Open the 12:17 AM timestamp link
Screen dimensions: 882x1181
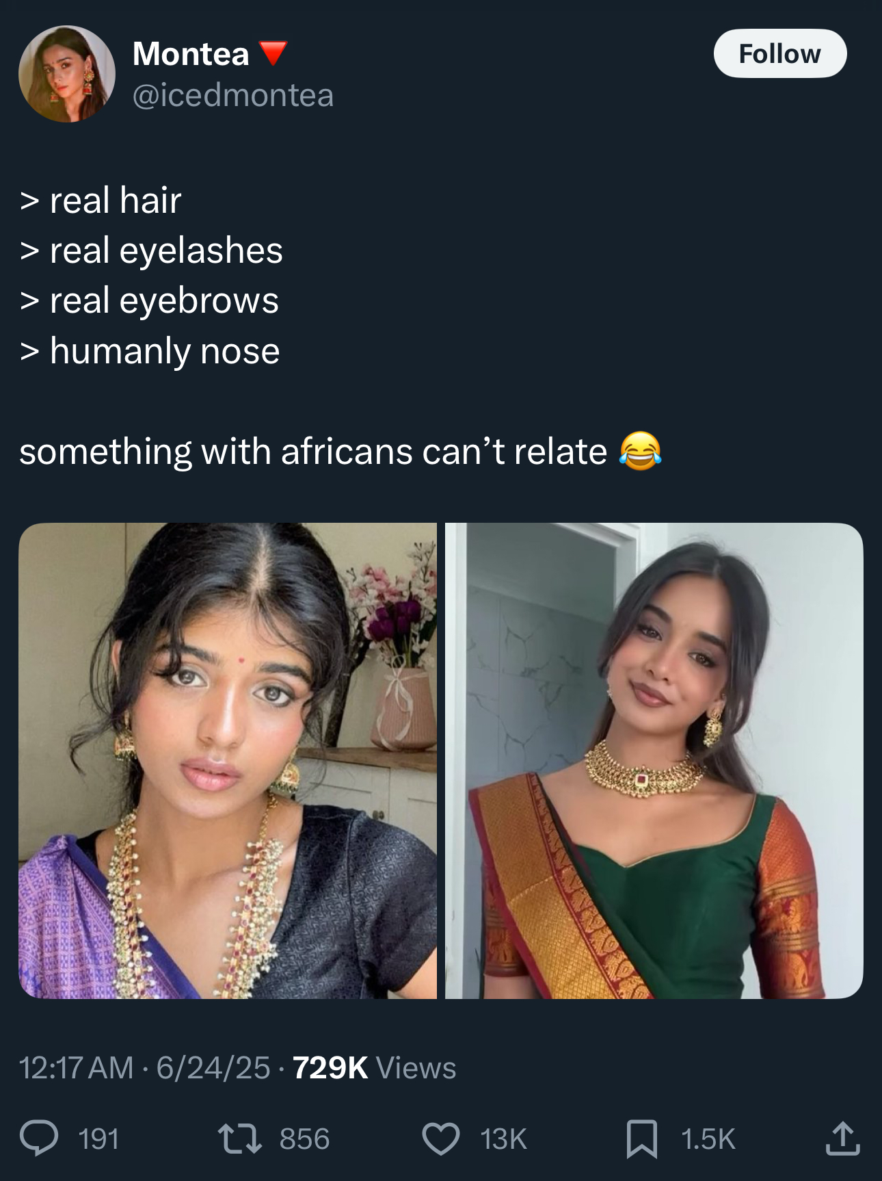point(77,1067)
